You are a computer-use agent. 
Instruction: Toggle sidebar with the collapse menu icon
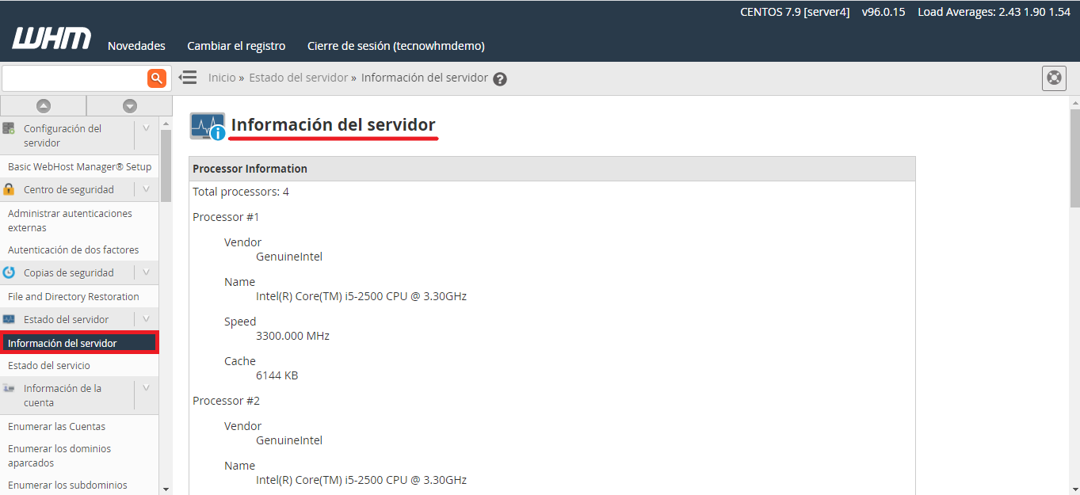pyautogui.click(x=188, y=78)
